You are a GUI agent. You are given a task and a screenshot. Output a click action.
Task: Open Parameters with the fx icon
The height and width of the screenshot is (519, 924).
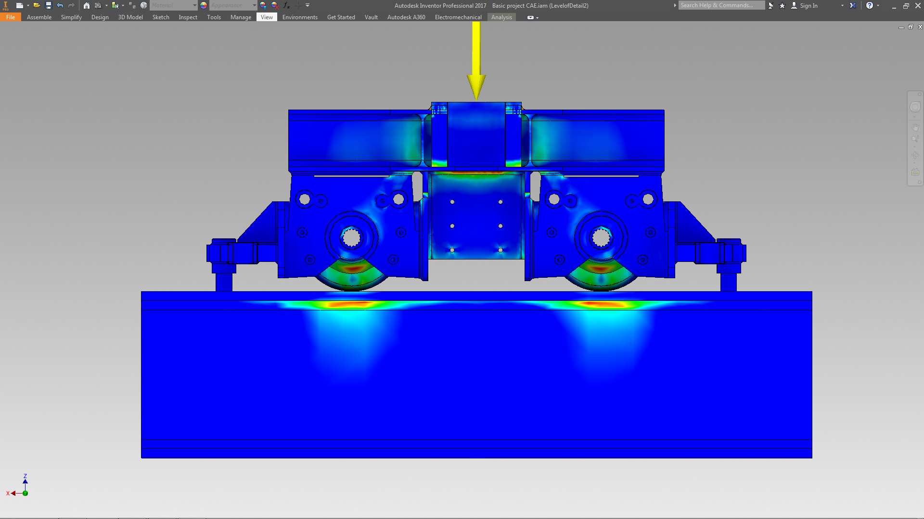pos(286,5)
